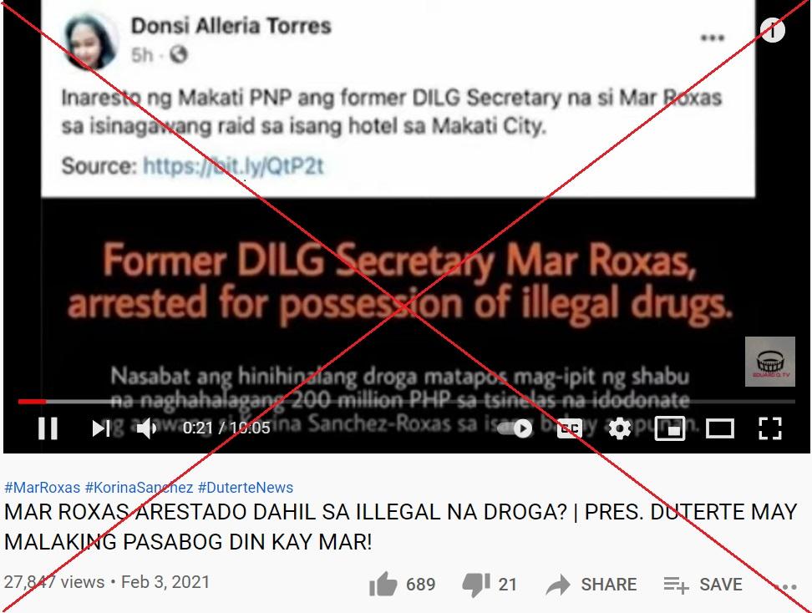Share the video

(591, 585)
